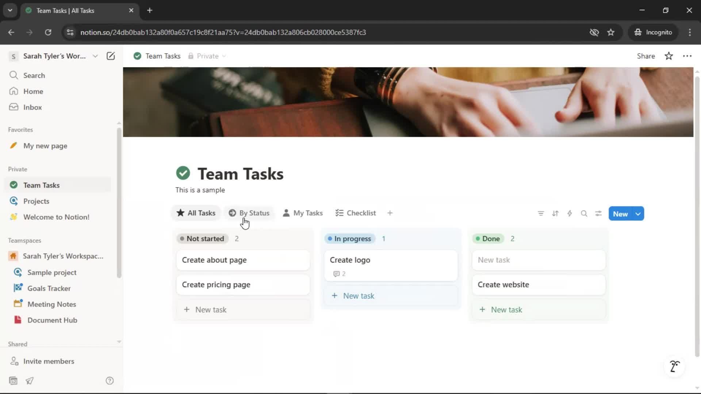Click the paper plane icon at sidebar bottom
This screenshot has width=701, height=394.
pos(30,381)
